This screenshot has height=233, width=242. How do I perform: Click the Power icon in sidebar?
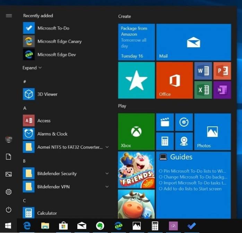(9, 209)
